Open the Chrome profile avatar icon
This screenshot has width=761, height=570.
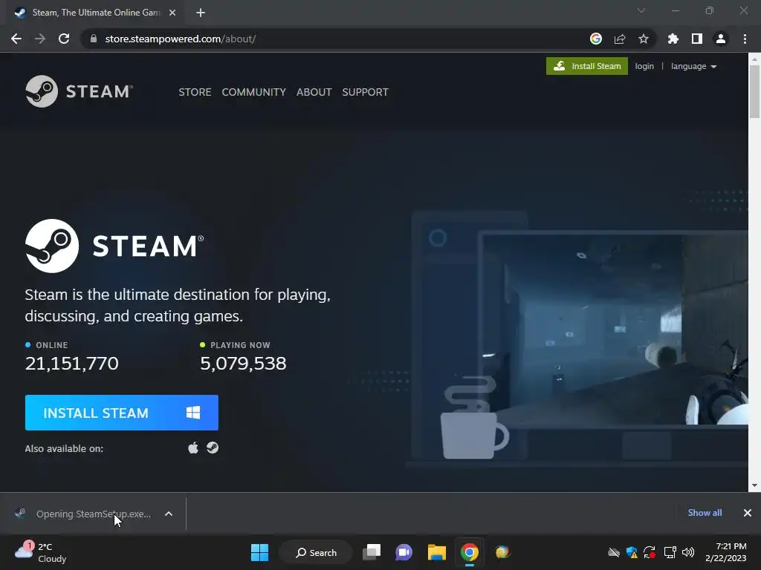(x=721, y=39)
